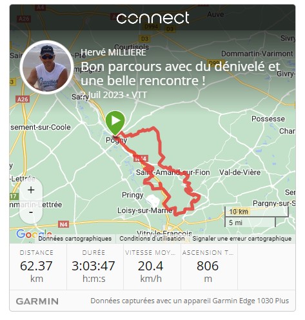Open the Hervé MILLIERE profile name link
The height and width of the screenshot is (320, 305).
pyautogui.click(x=113, y=52)
